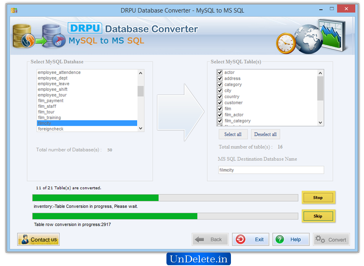Click the Convert button label

click(x=337, y=240)
